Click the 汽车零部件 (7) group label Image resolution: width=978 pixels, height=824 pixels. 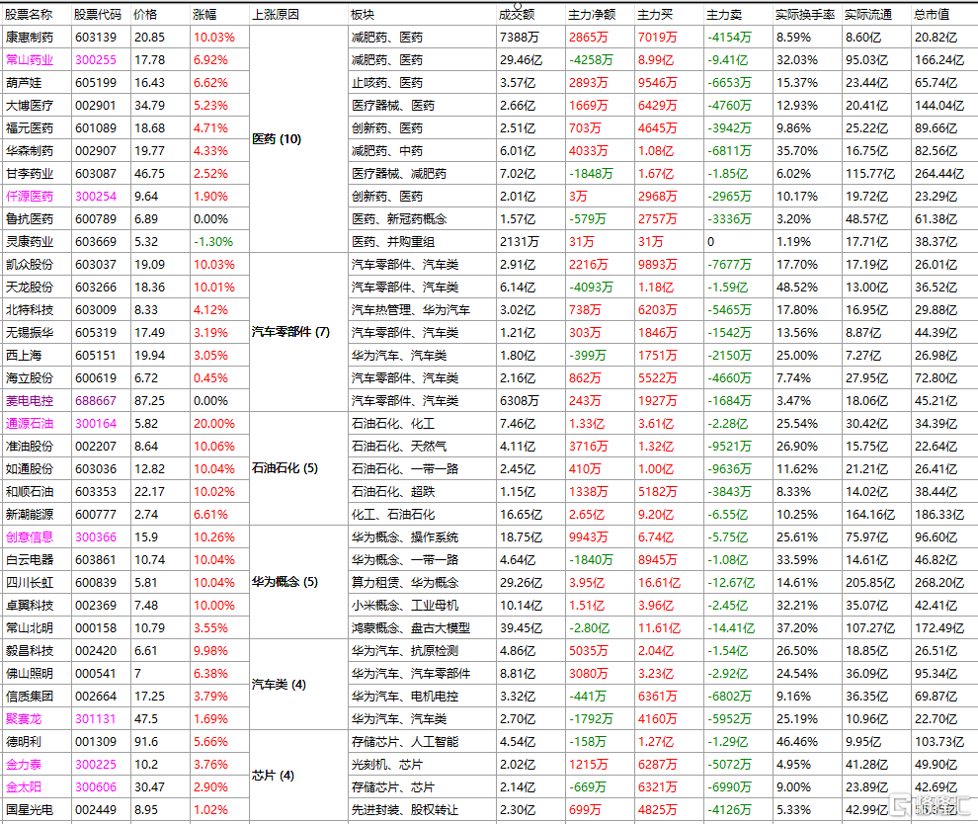click(x=290, y=332)
